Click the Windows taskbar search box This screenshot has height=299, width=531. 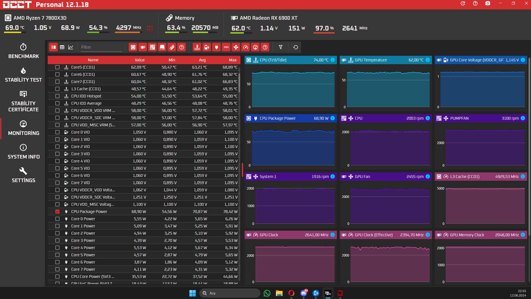pyautogui.click(x=230, y=293)
